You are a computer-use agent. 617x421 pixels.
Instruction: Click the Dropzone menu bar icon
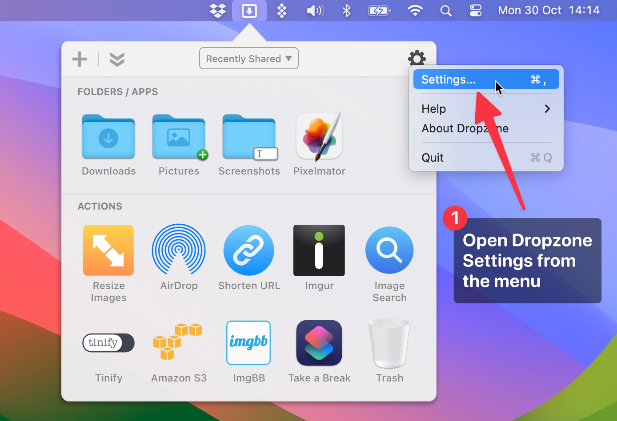[249, 11]
